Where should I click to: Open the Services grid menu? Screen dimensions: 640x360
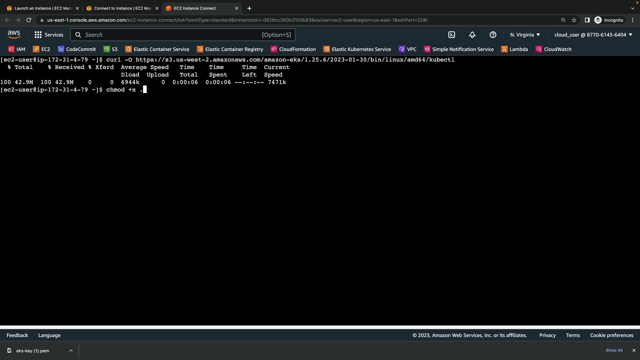tap(49, 35)
